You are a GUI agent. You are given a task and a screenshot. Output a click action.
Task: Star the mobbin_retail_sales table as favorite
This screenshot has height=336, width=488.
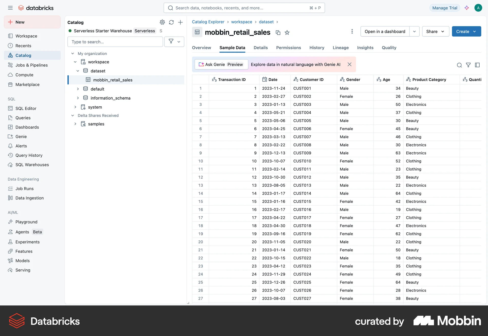(287, 33)
